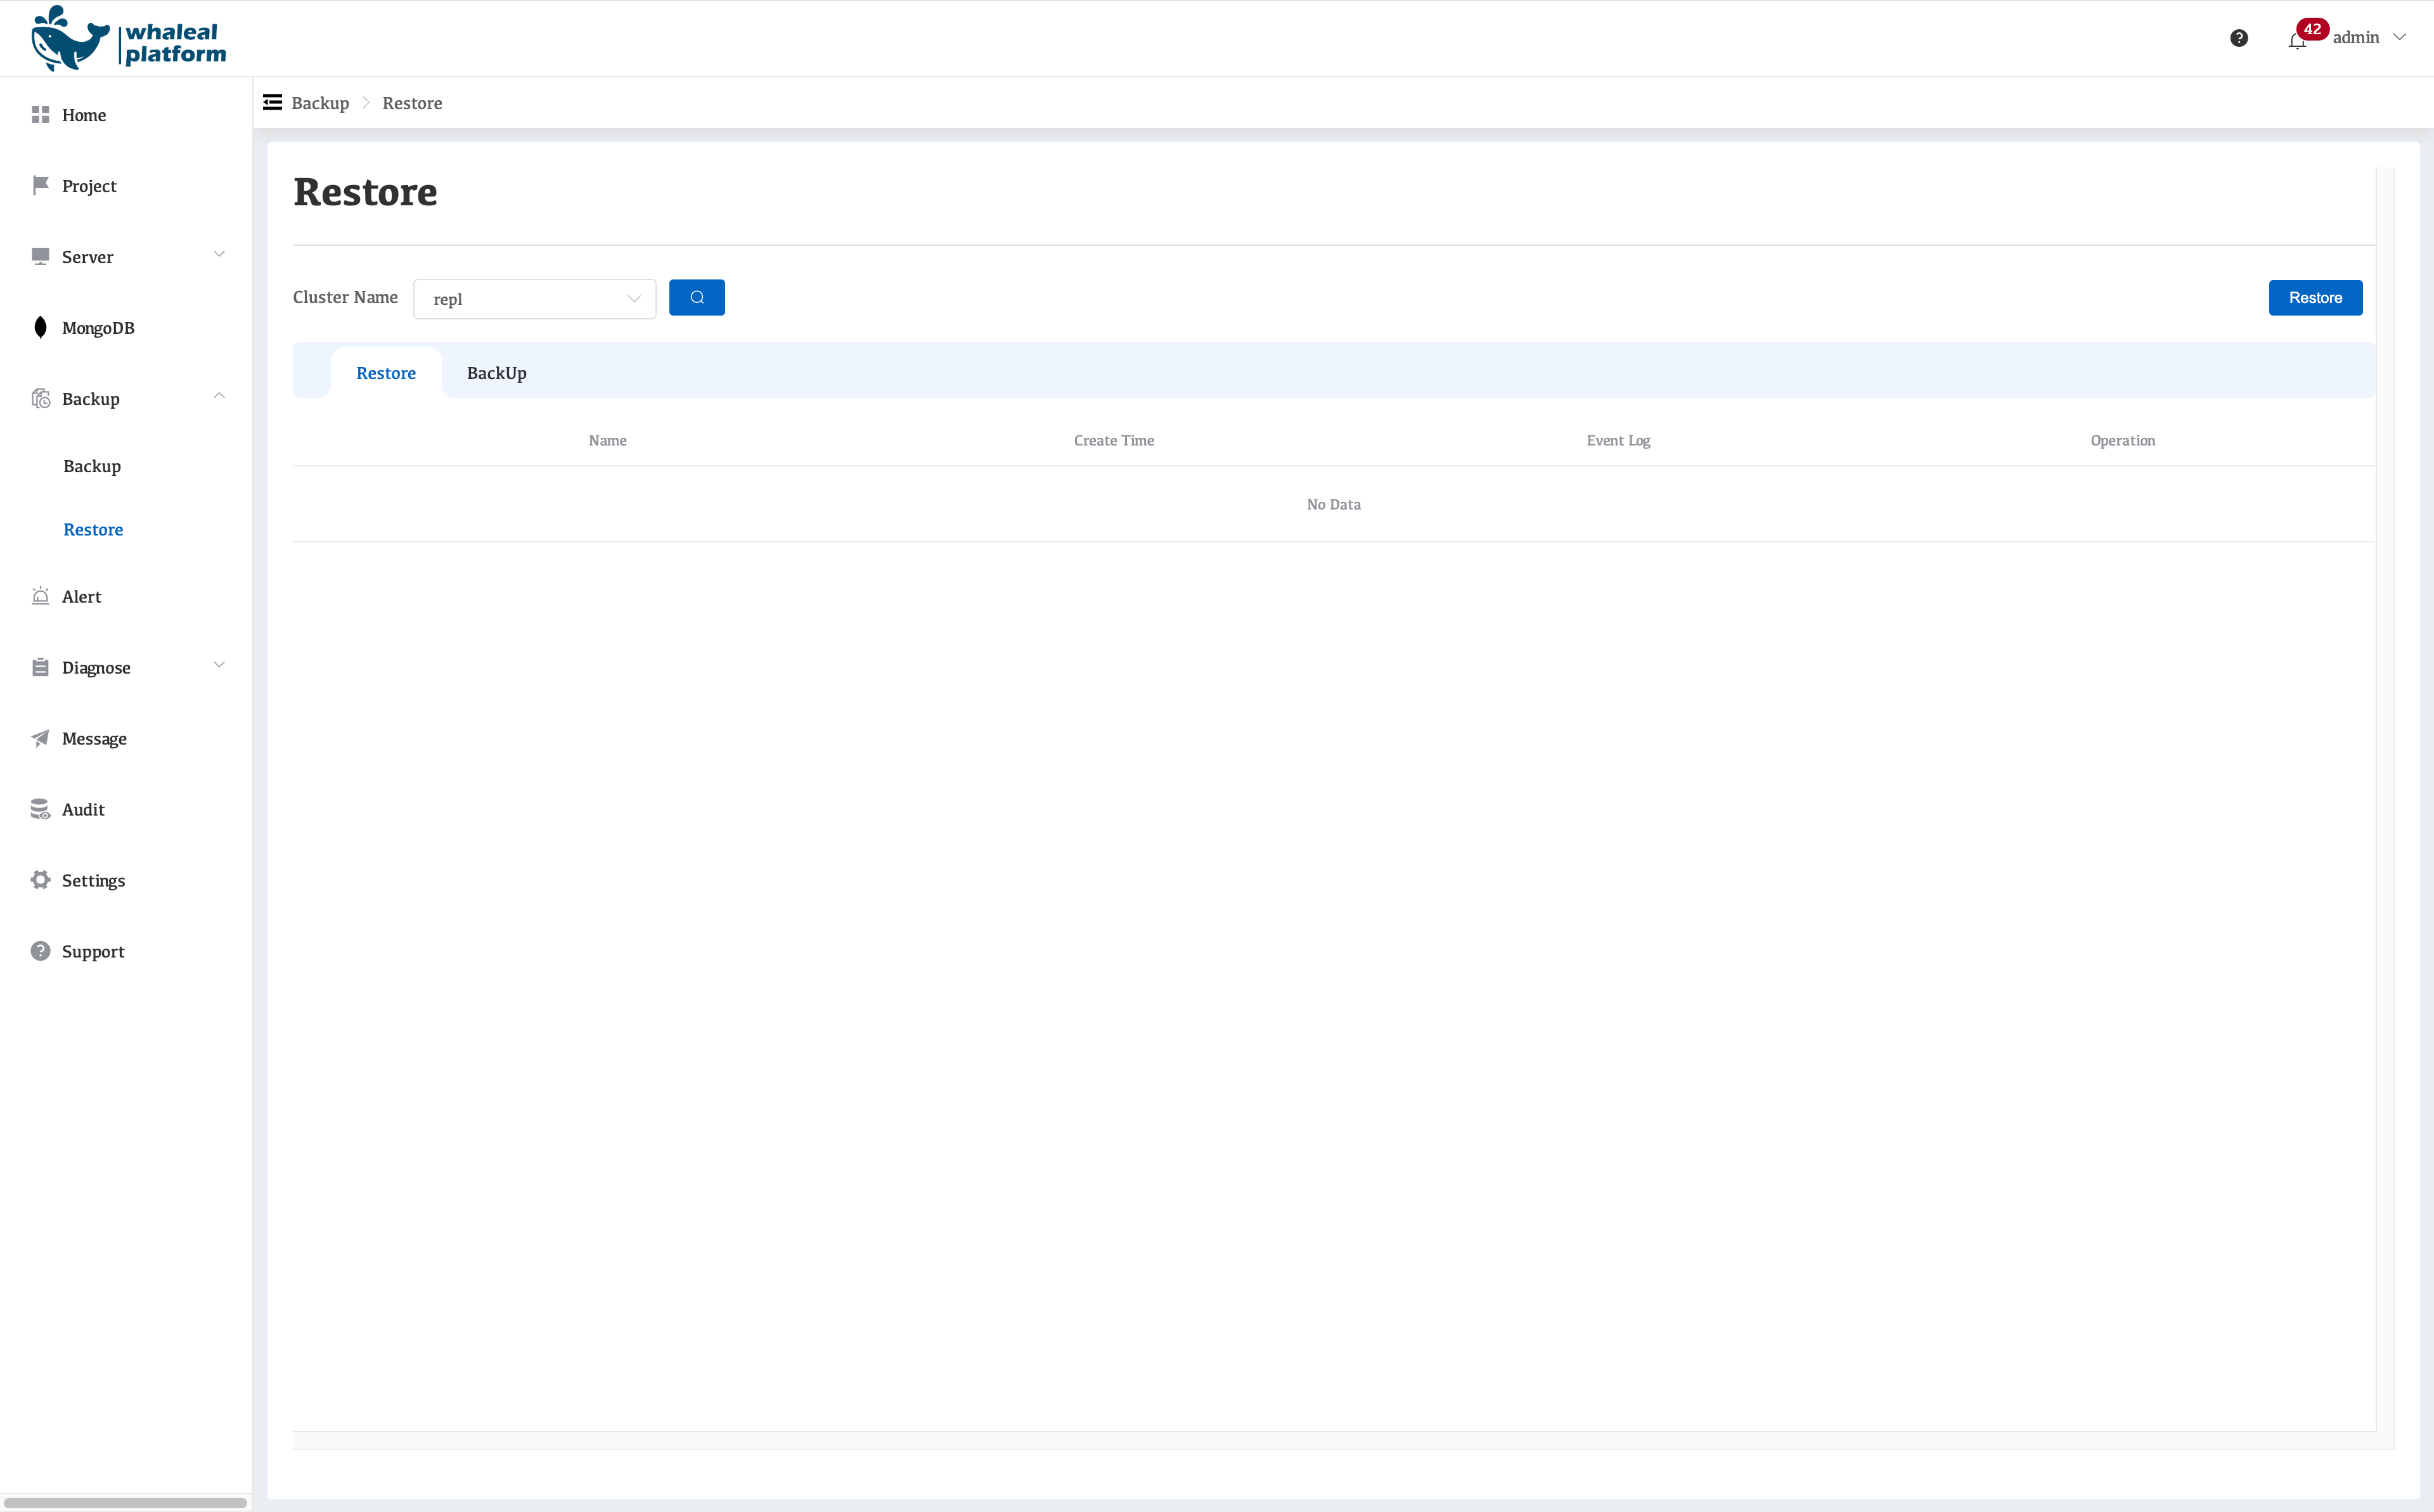Select the Restore tab
The height and width of the screenshot is (1512, 2434).
click(386, 373)
